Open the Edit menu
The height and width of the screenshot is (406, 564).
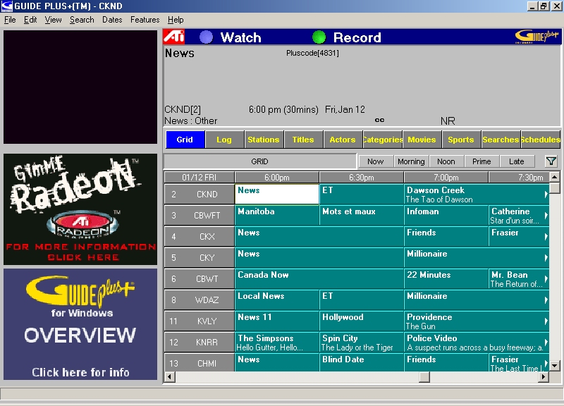coord(30,20)
